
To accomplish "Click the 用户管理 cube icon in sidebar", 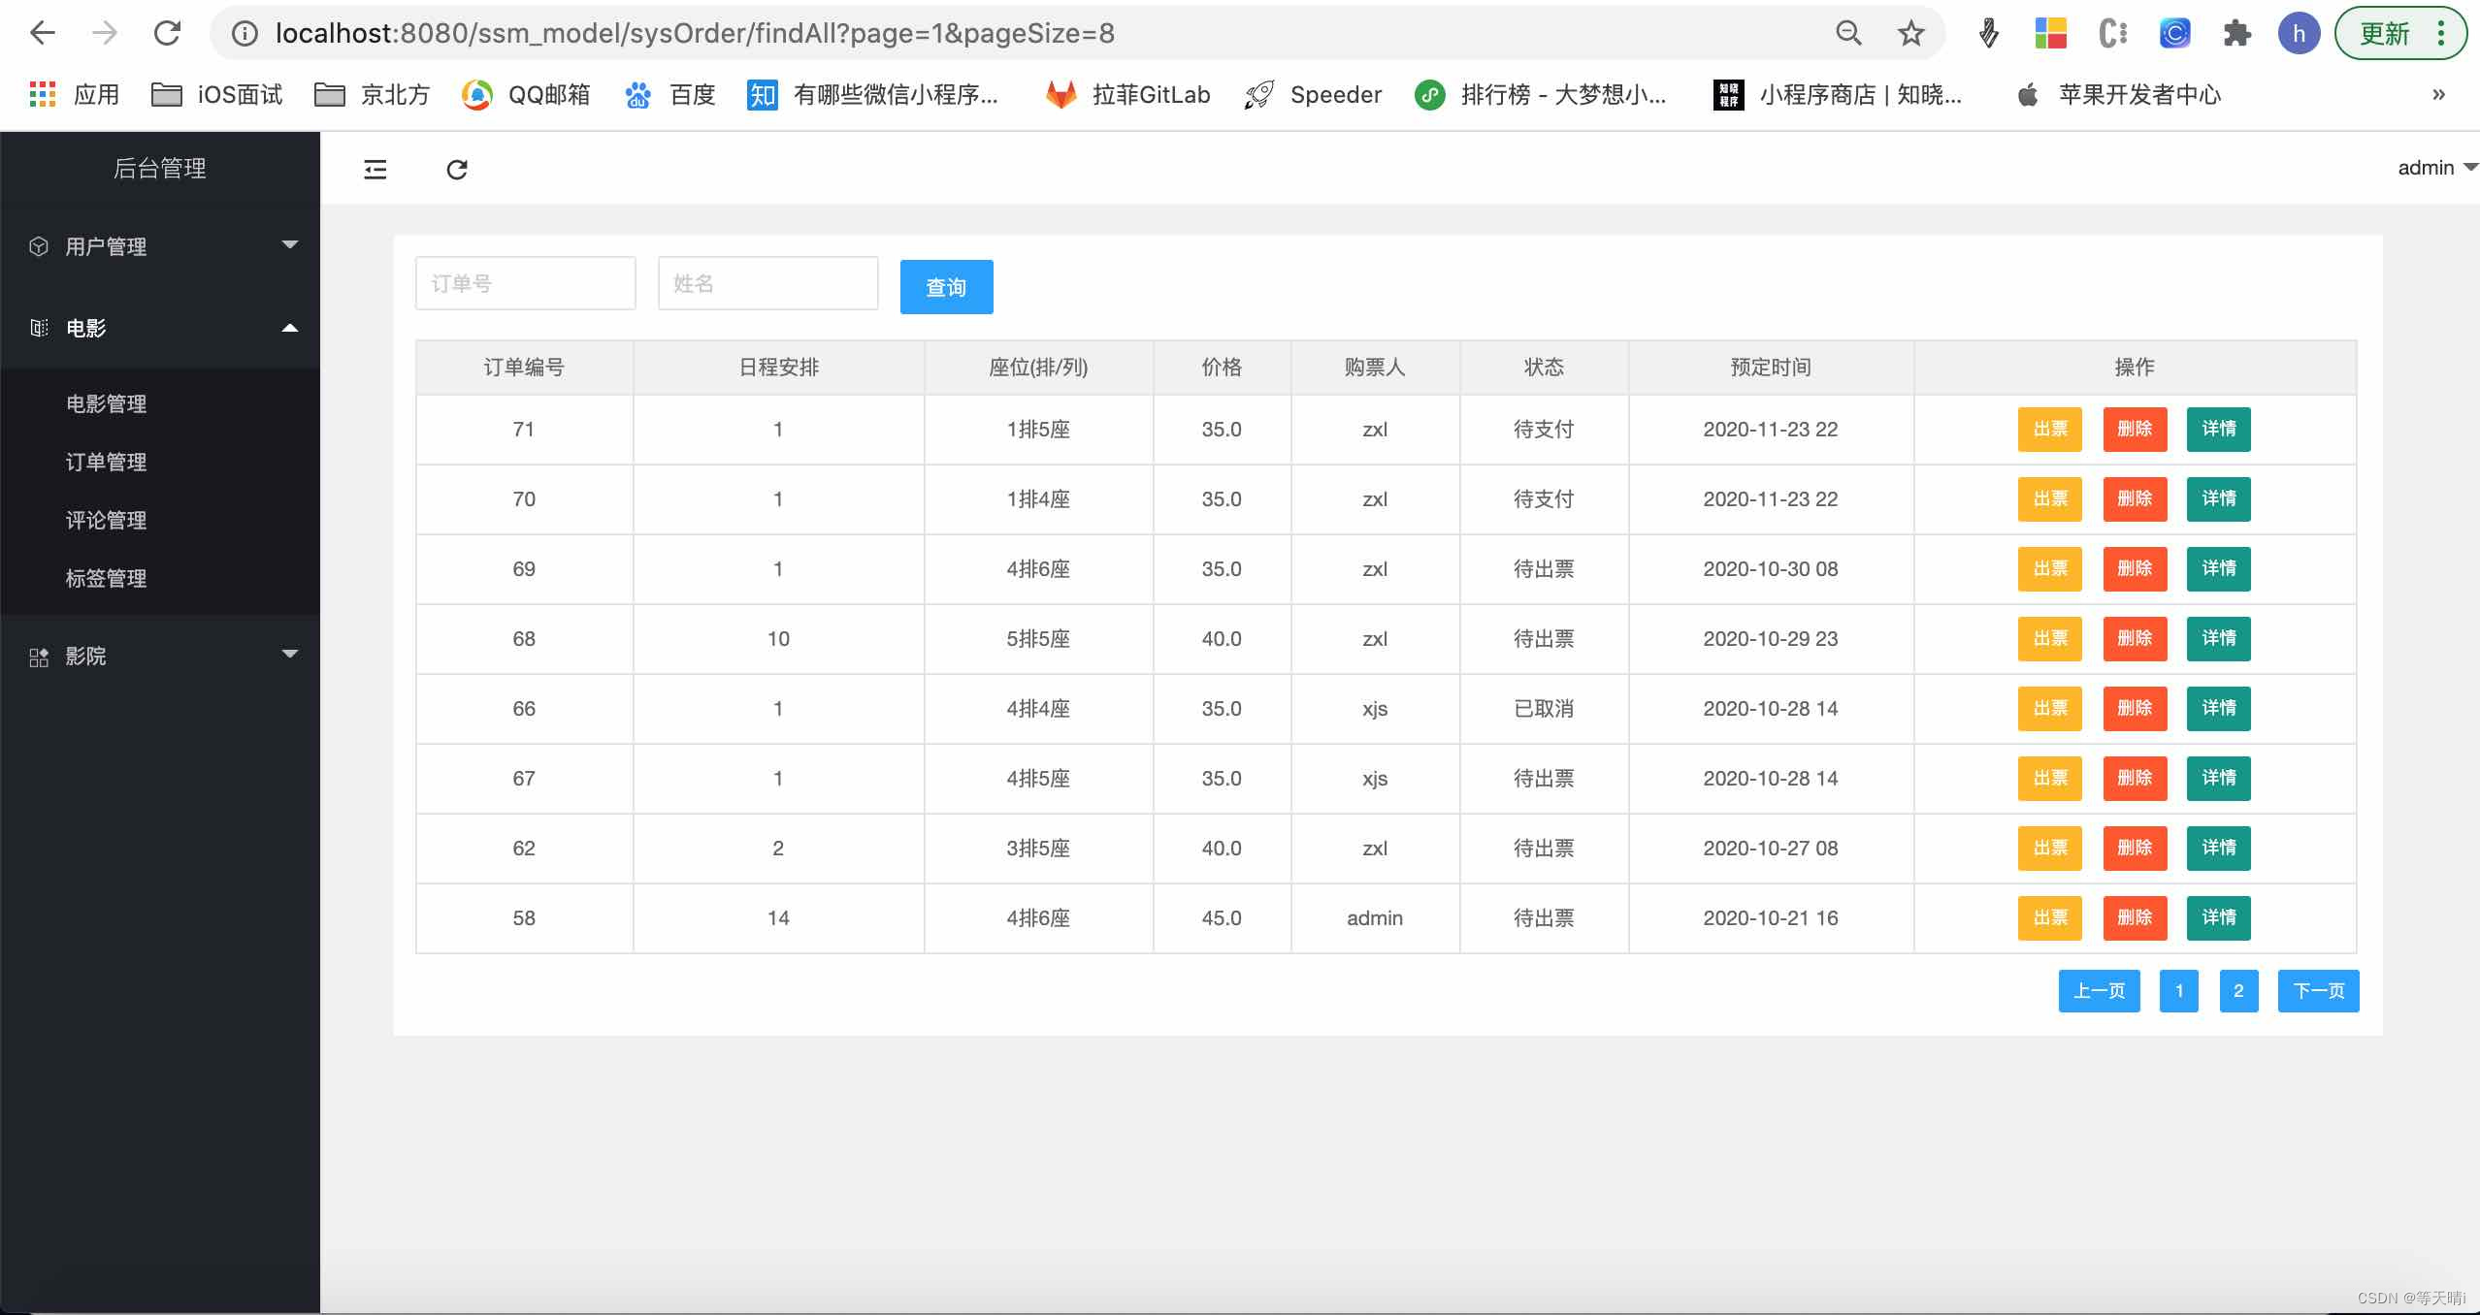I will [38, 246].
